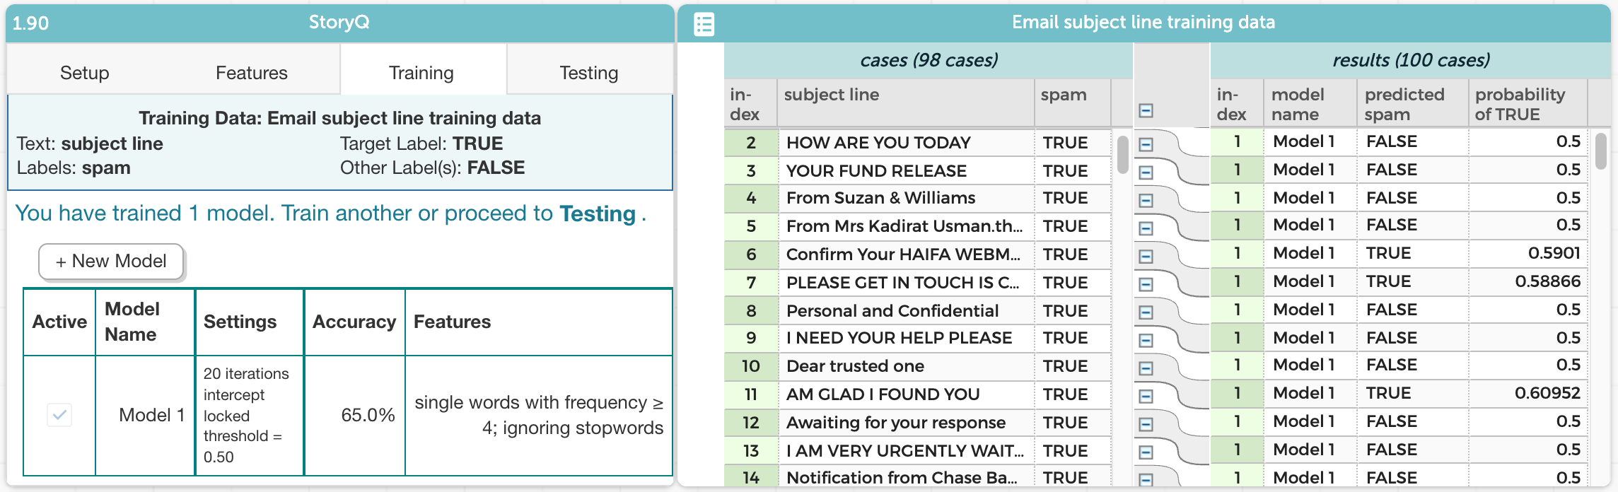
Task: Click the + New Model button
Action: tap(111, 262)
